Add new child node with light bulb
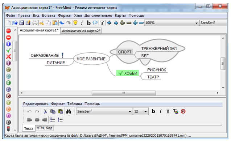The width and height of the screenshot is (231, 141). (75, 23)
